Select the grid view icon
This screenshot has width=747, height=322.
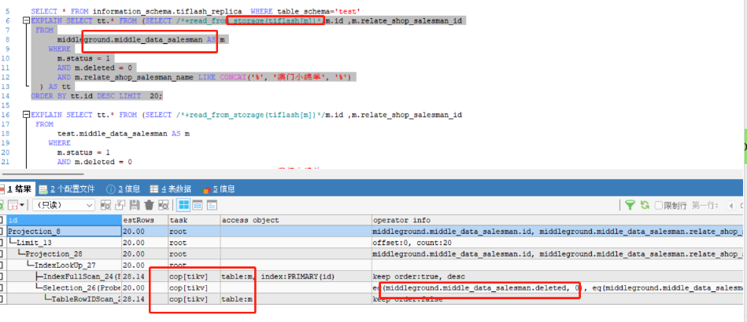[183, 205]
